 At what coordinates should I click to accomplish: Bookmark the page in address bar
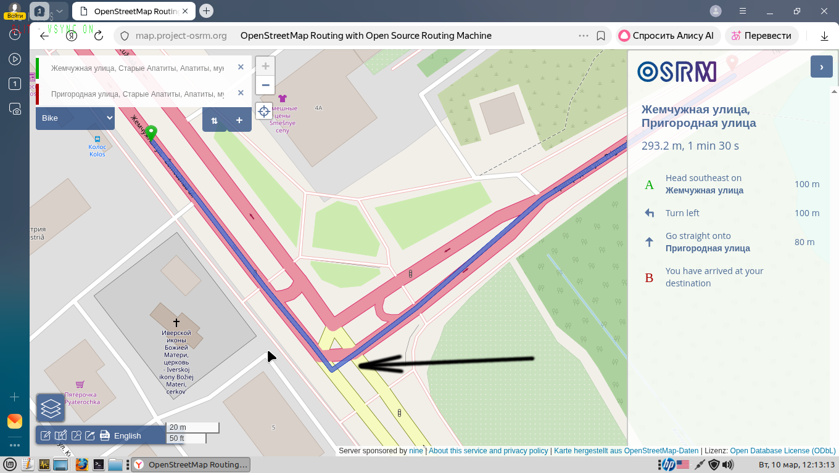[x=601, y=36]
